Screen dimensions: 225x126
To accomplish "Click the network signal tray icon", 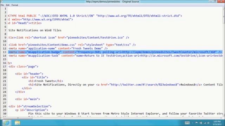I will [205, 123].
